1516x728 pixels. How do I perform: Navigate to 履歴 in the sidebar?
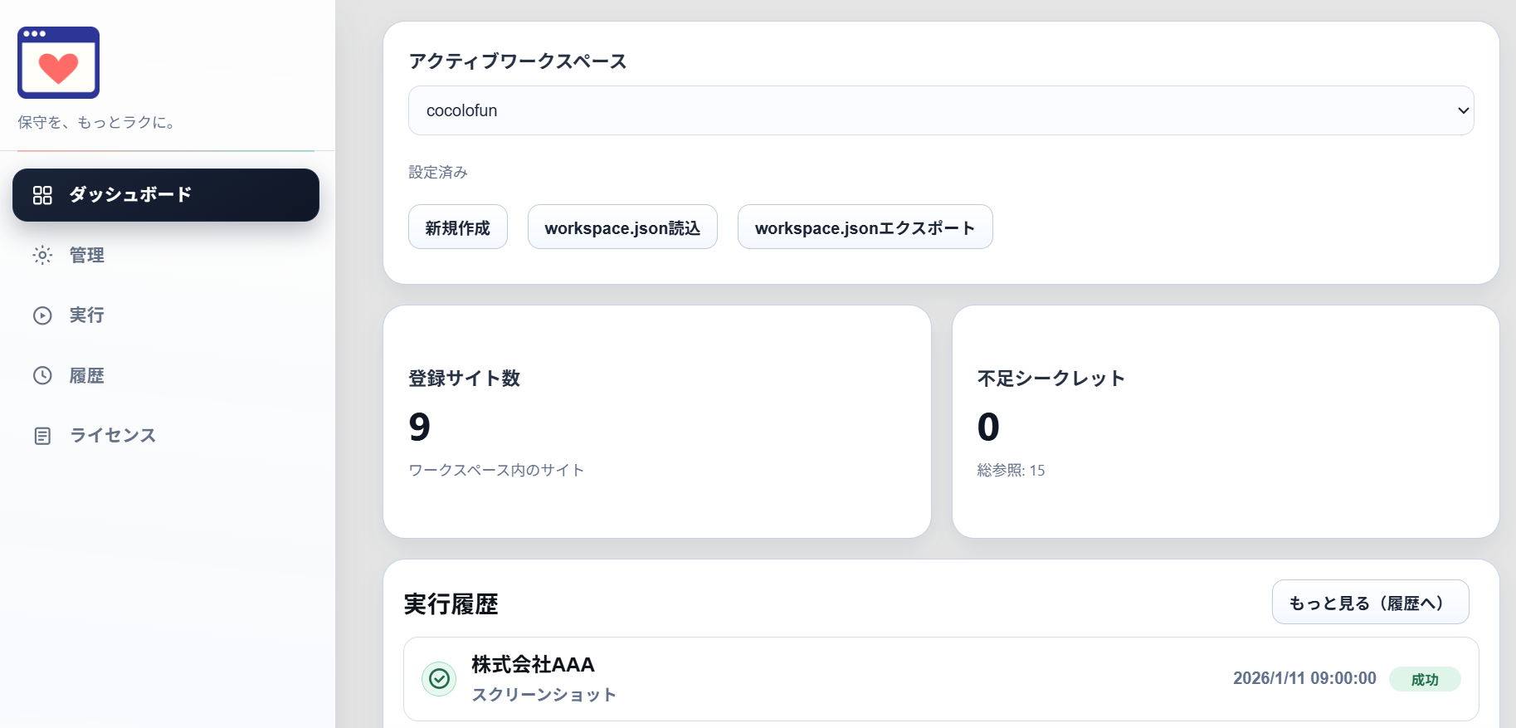tap(166, 375)
